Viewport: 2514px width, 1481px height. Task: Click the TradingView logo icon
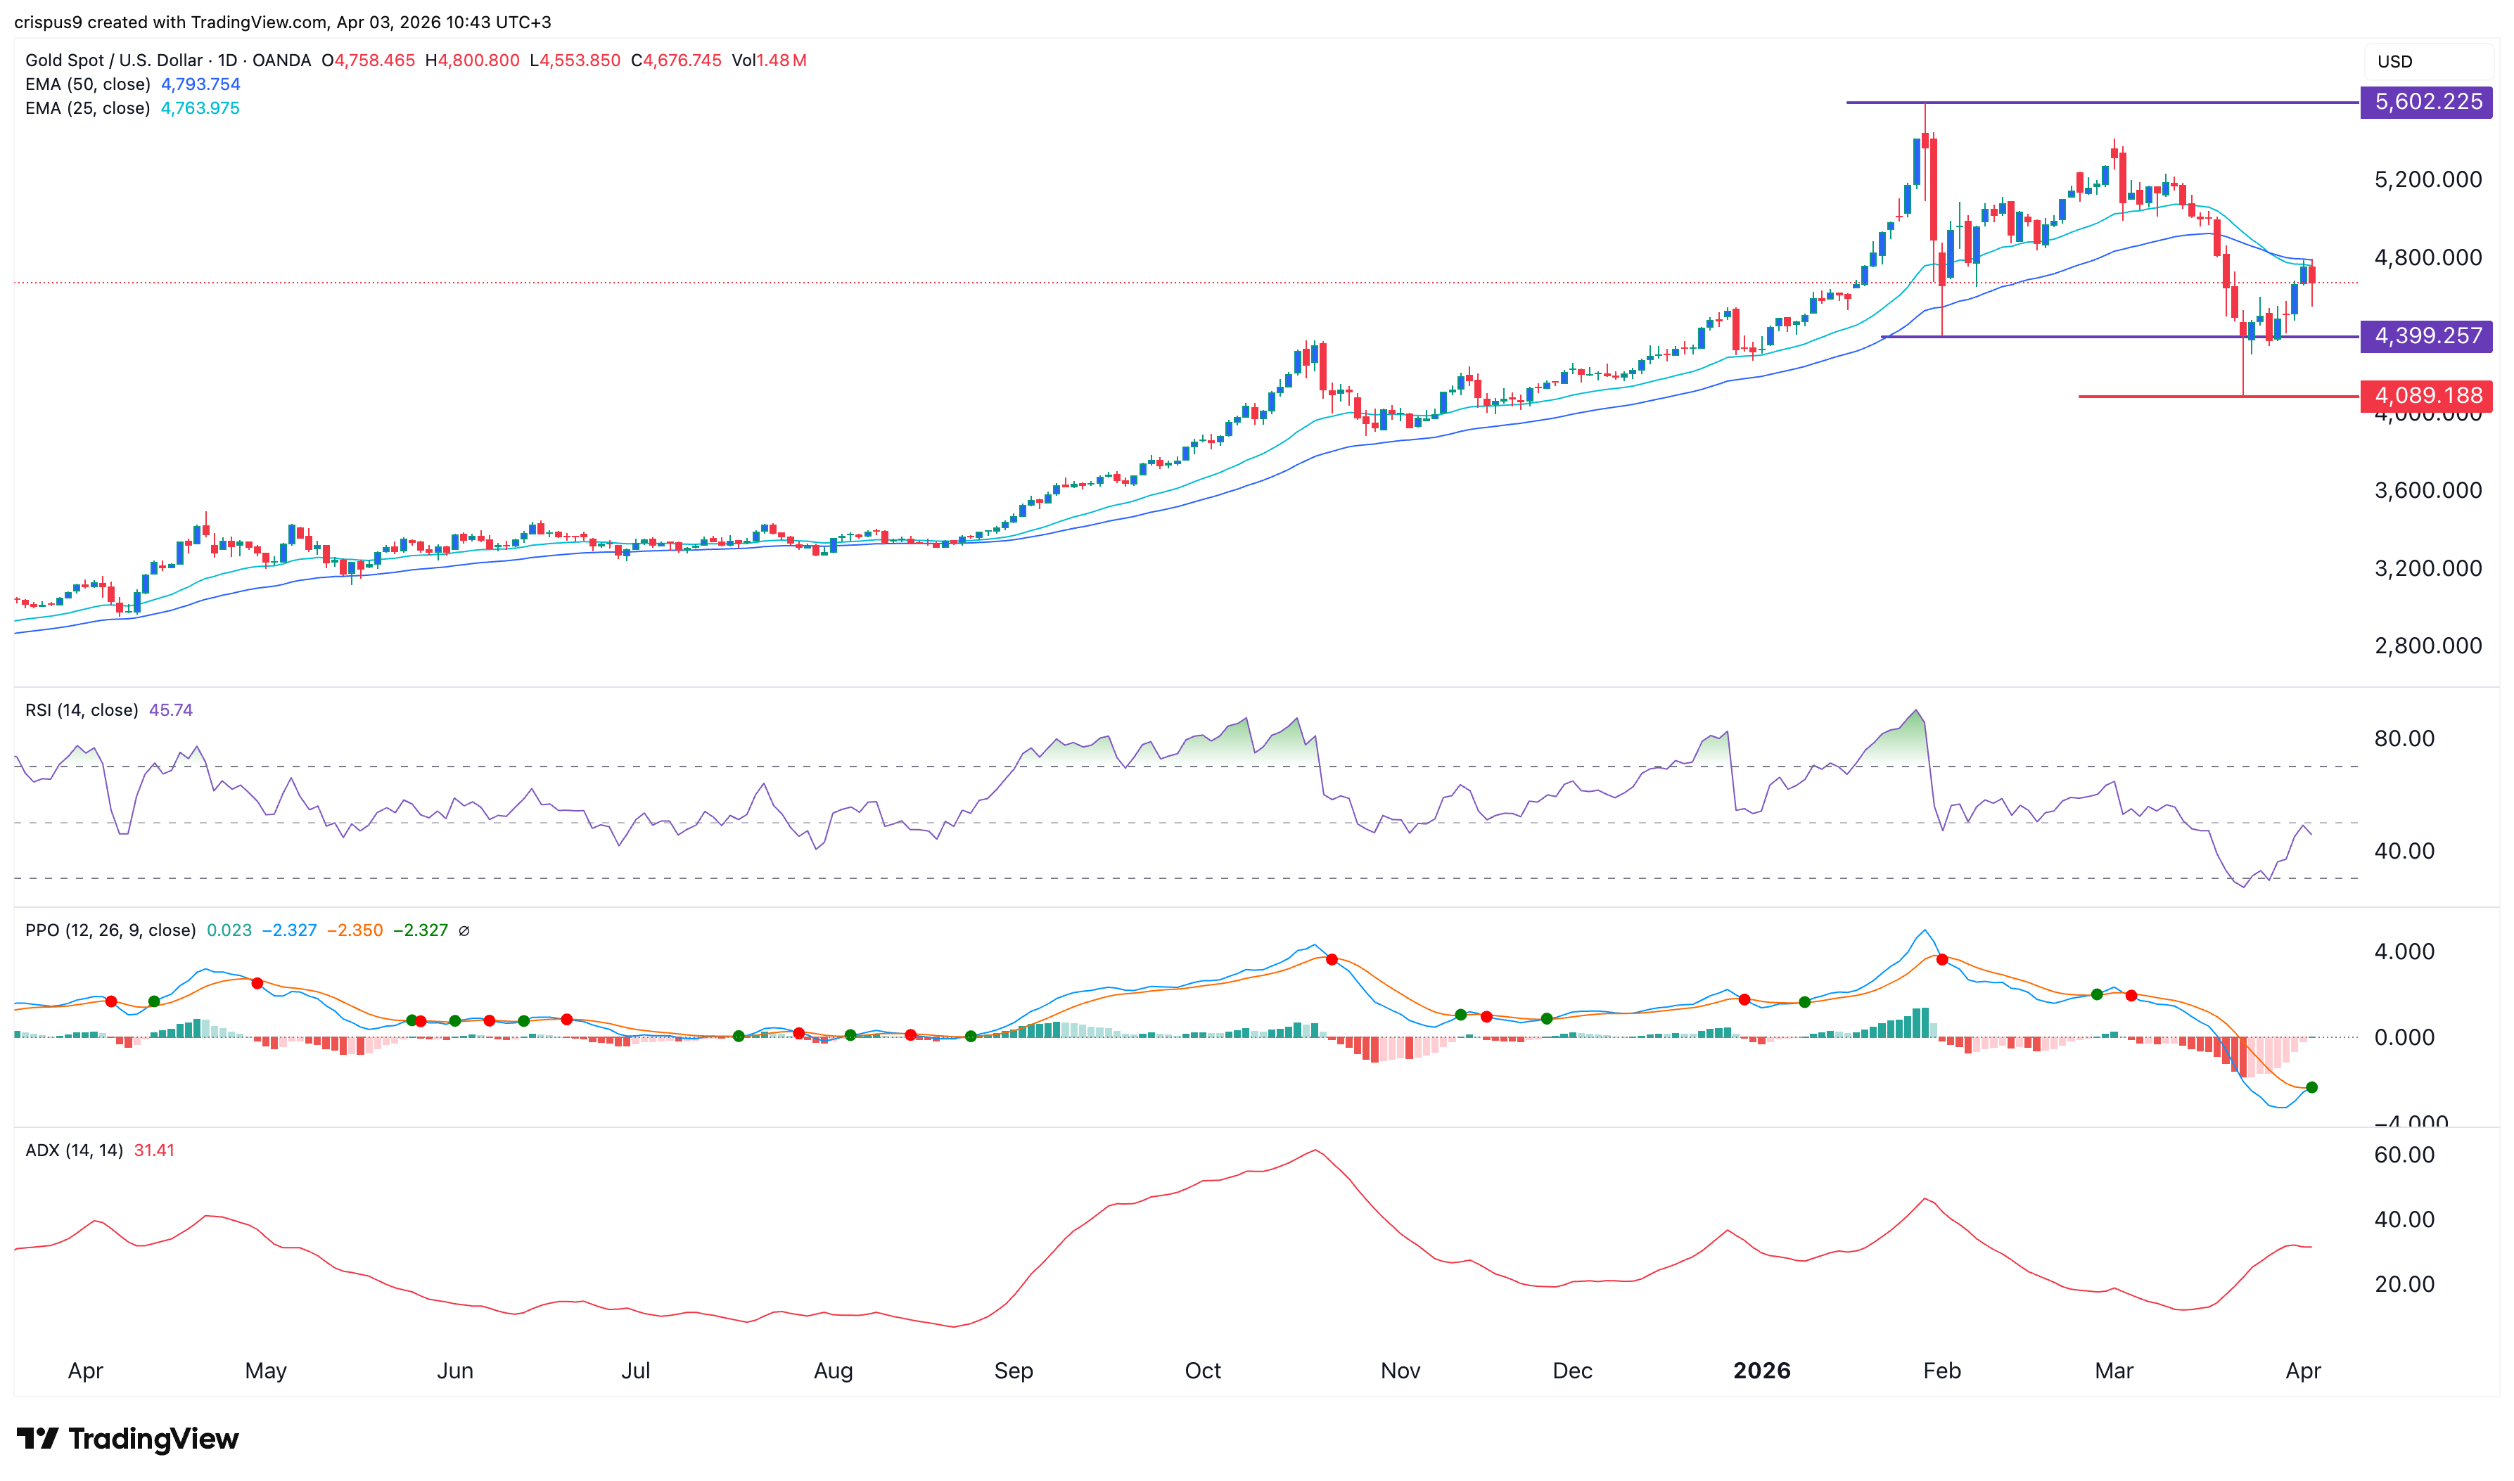[38, 1438]
